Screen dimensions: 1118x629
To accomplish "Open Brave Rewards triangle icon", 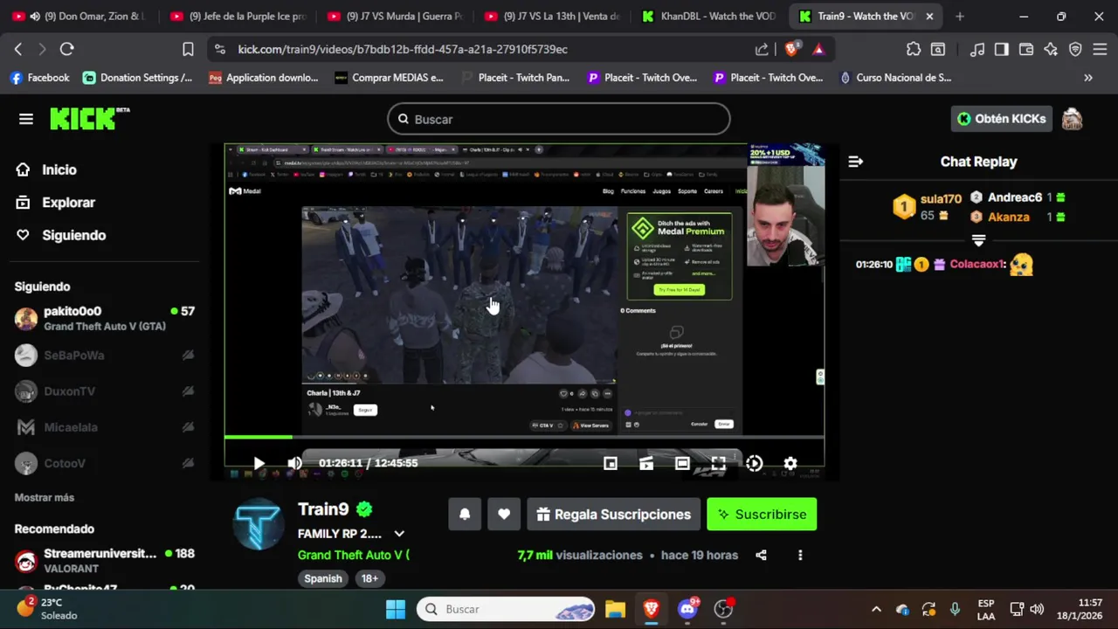I will click(x=818, y=49).
